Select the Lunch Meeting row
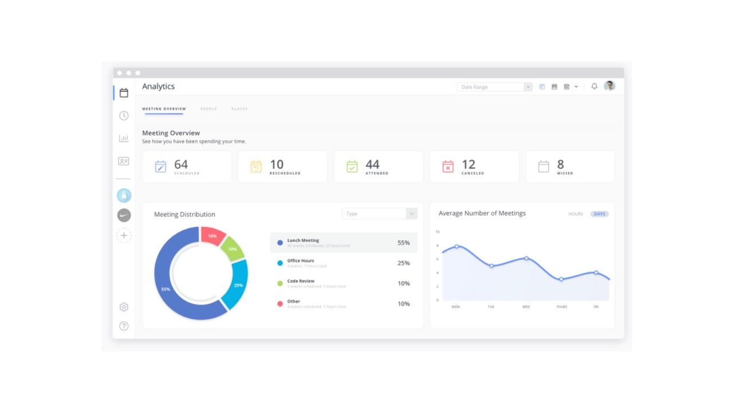733x412 pixels. click(344, 243)
